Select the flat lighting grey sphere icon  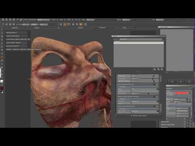[x=73, y=24]
